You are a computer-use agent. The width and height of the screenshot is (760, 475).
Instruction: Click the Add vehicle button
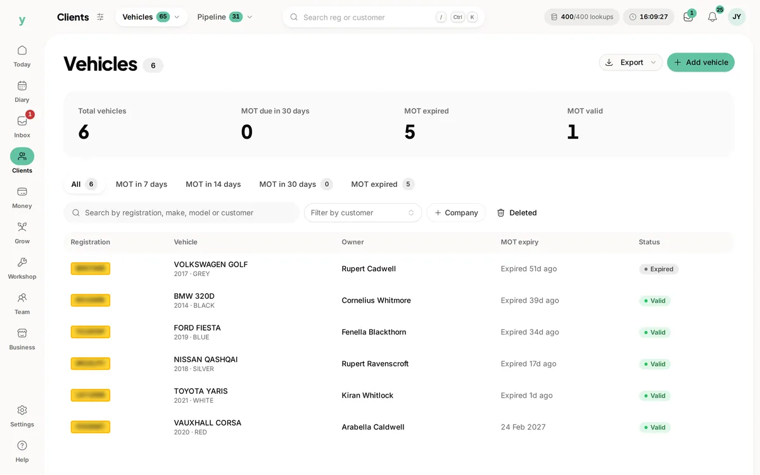point(700,62)
